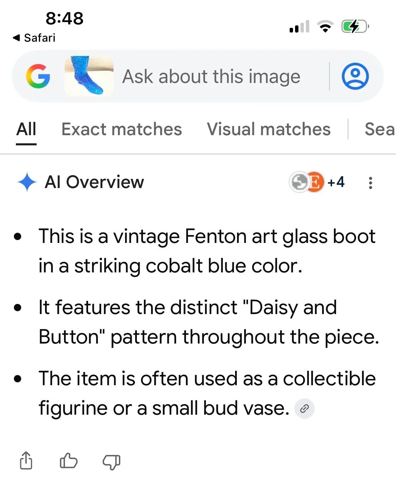Tap the gray globe source icon

click(x=298, y=182)
